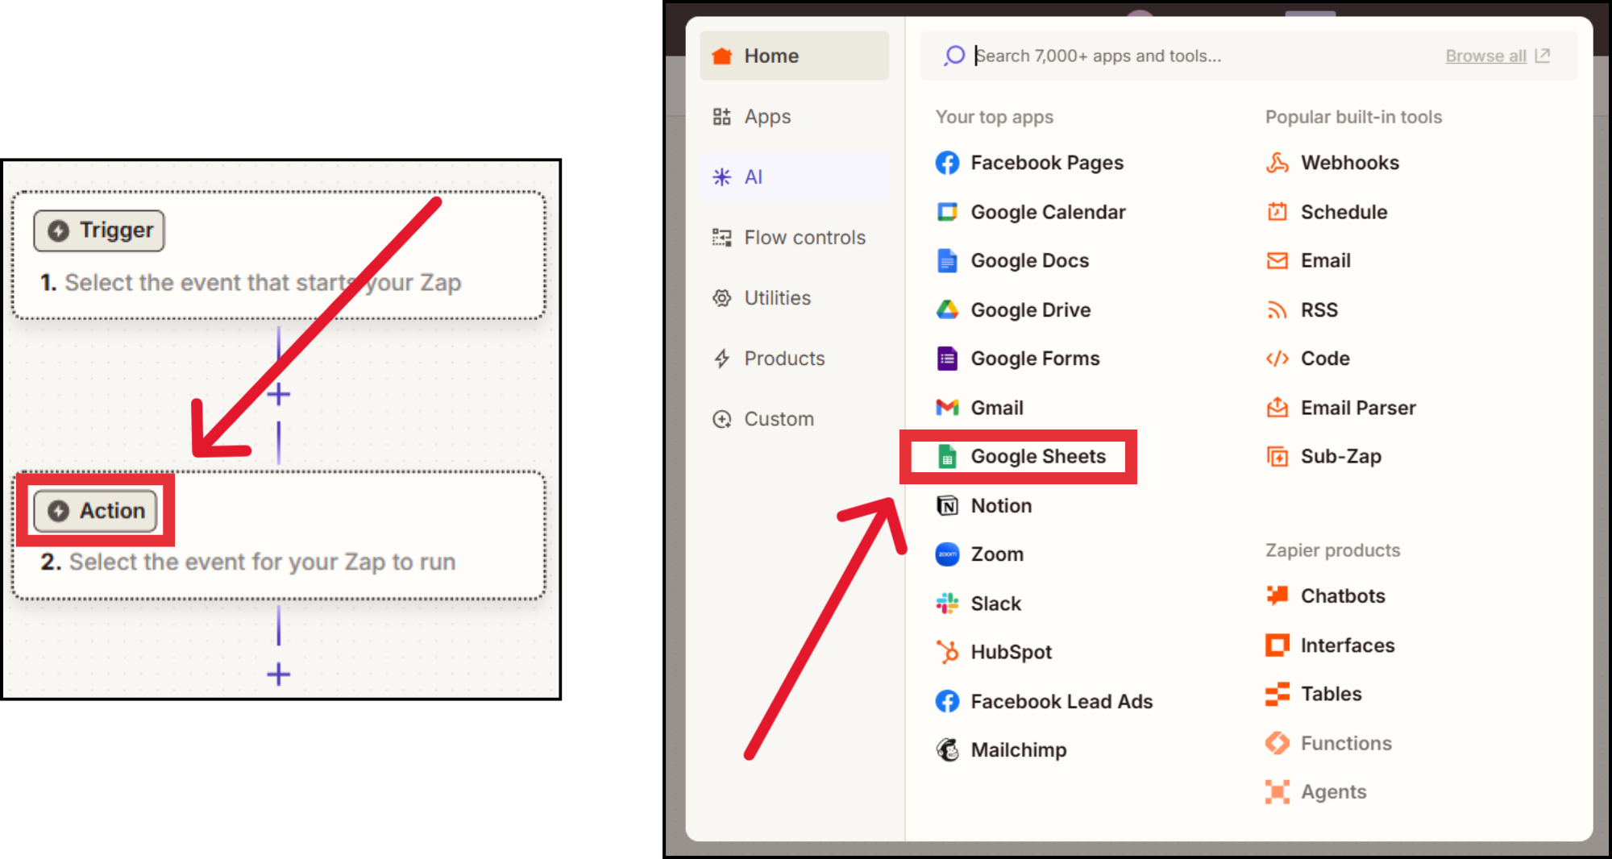Image resolution: width=1612 pixels, height=859 pixels.
Task: Pick the Email tool icon
Action: pos(1277,261)
